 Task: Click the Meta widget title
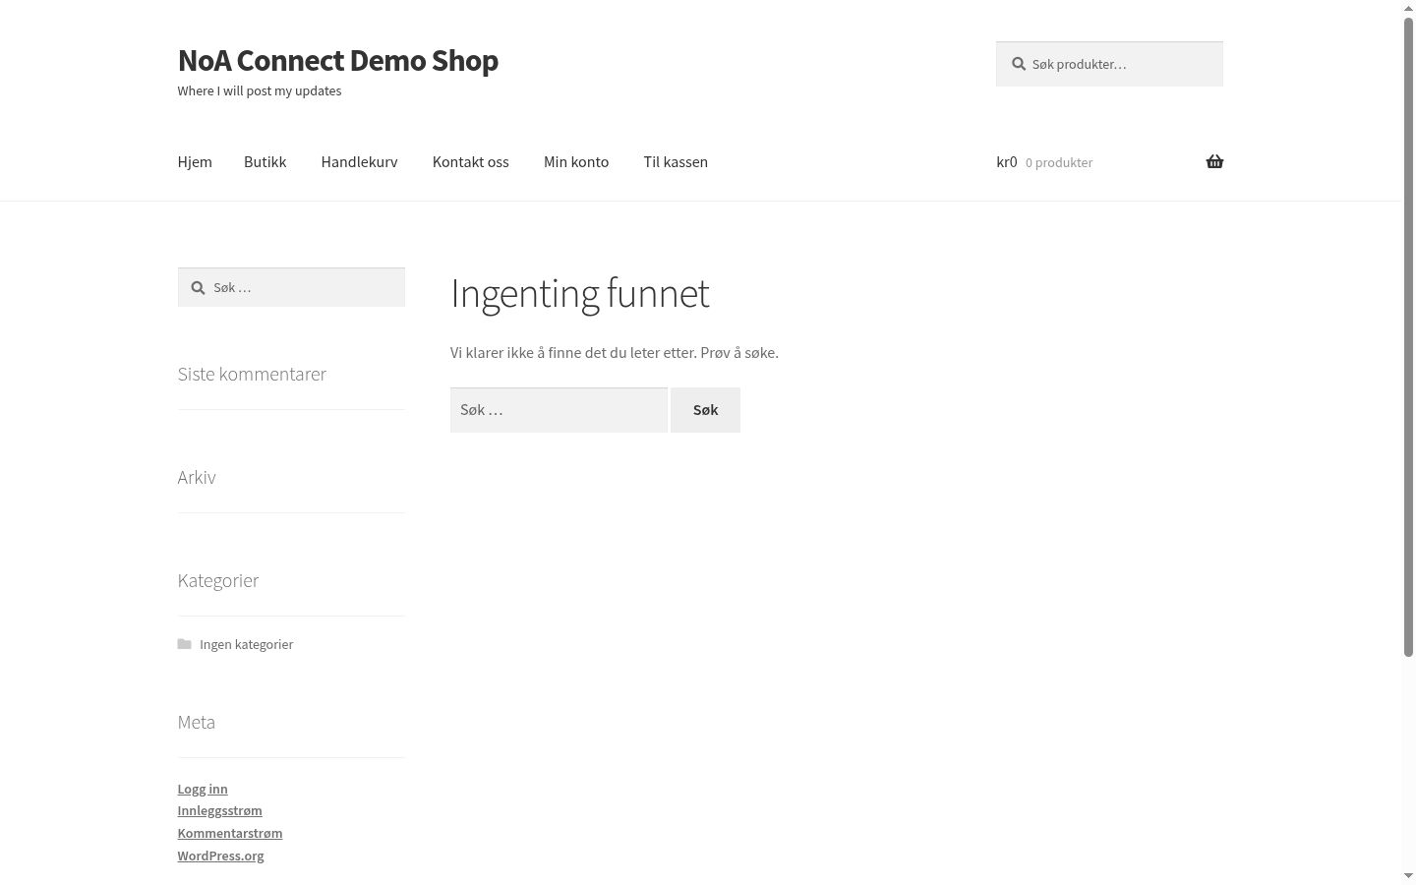pos(197,722)
